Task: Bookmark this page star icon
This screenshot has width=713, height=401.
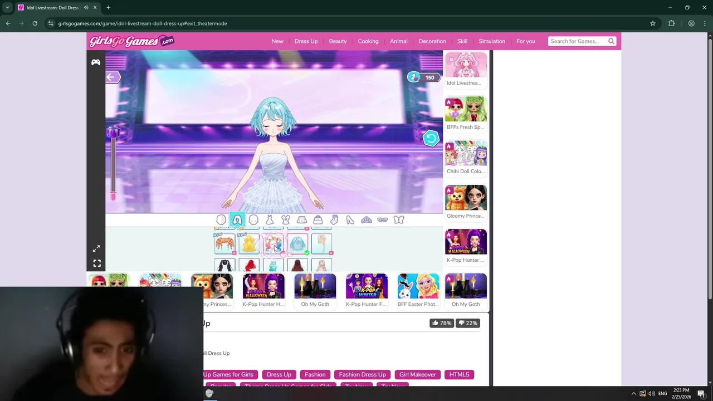Action: (x=653, y=23)
